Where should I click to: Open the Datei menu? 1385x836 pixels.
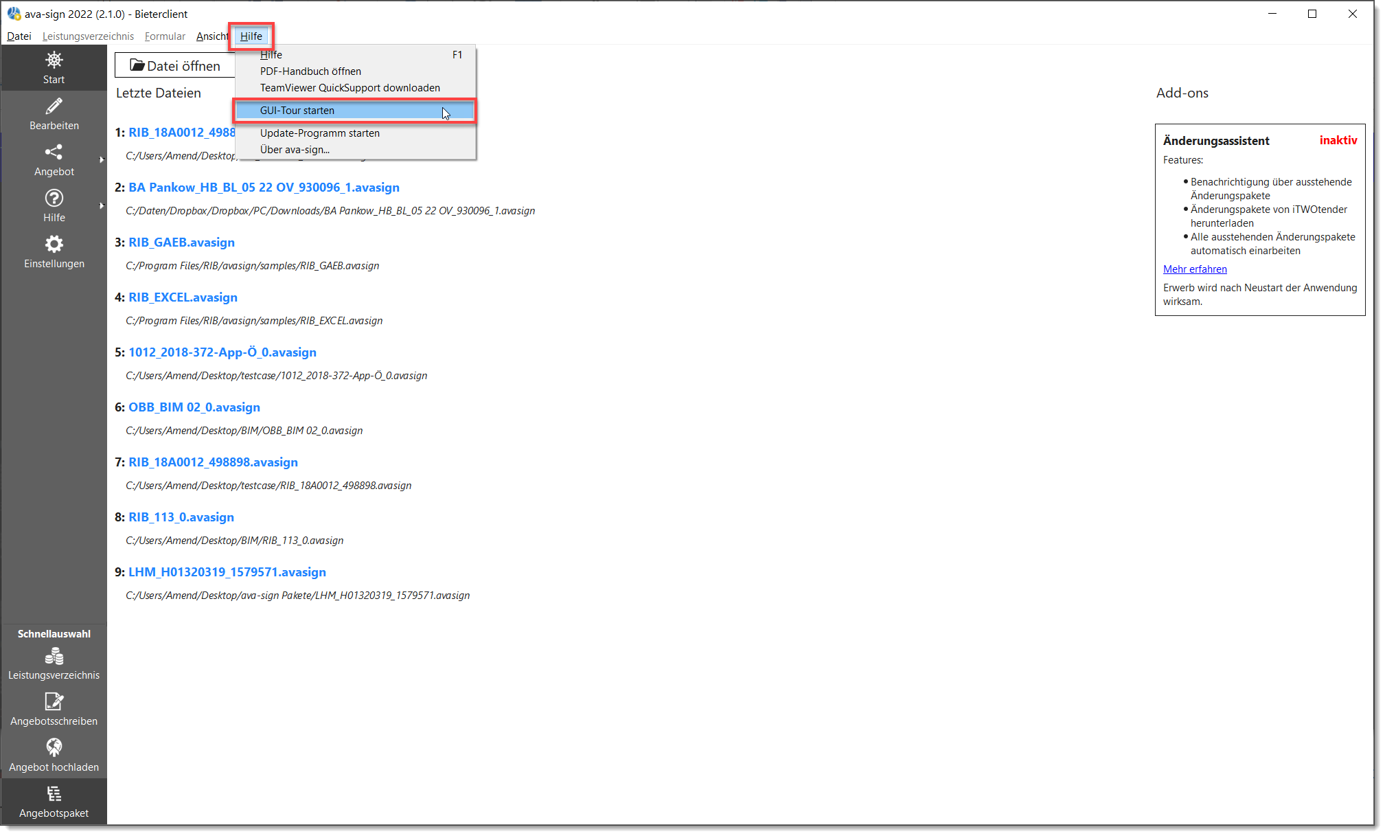[19, 36]
